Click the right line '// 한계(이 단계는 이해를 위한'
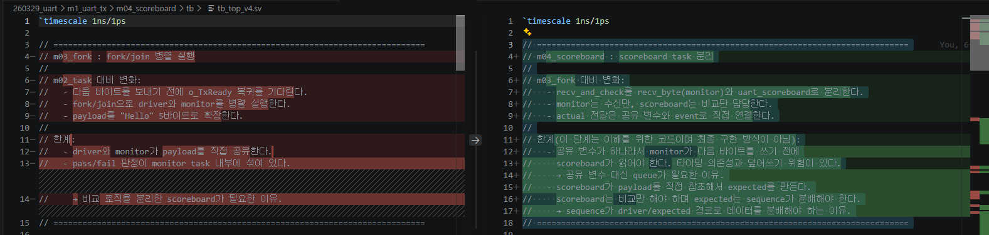 coord(662,139)
